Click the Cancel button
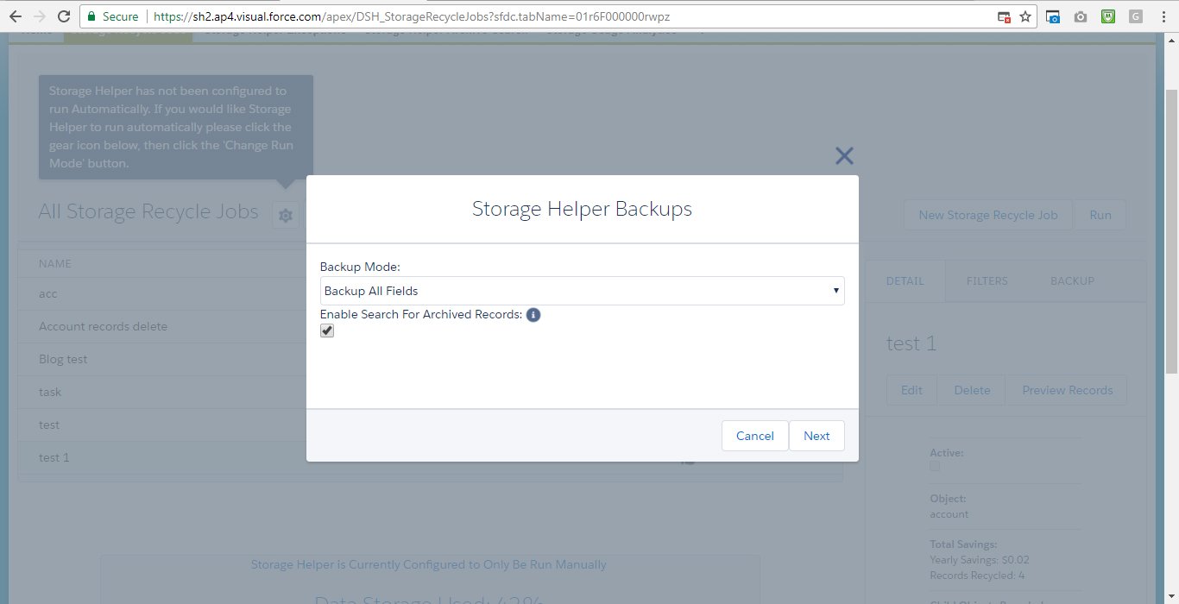The height and width of the screenshot is (604, 1179). (x=754, y=436)
